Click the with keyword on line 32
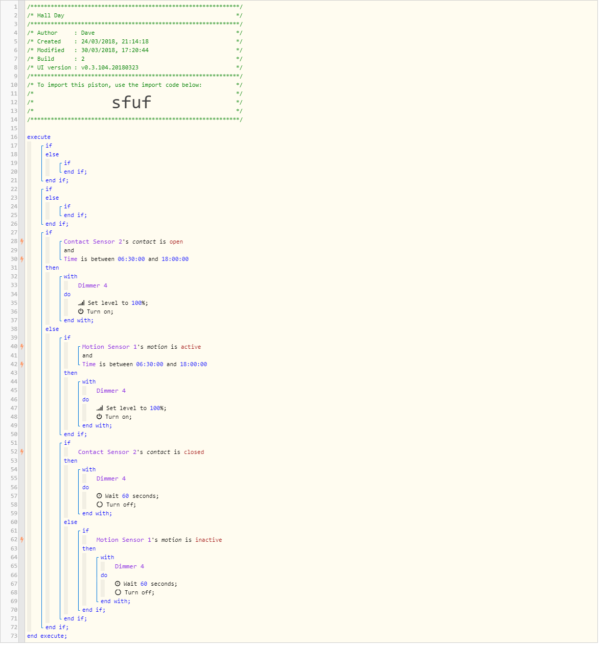602x647 pixels. tap(71, 276)
